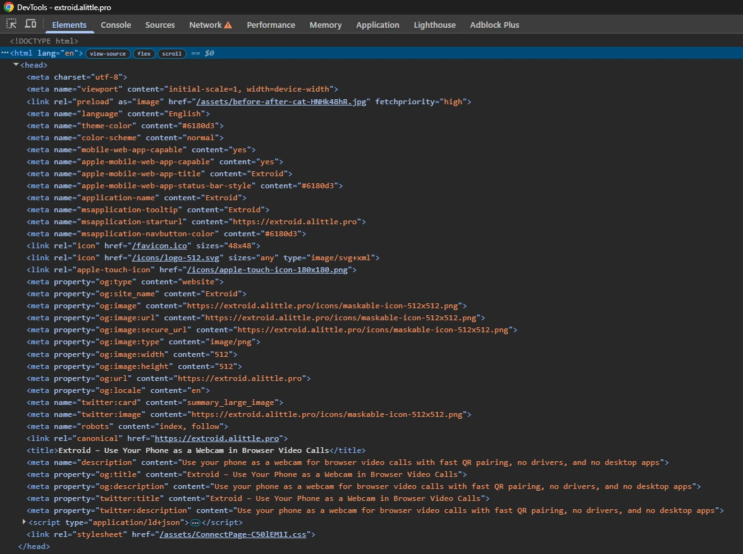Click the view-source badge
The image size is (743, 554).
(108, 54)
